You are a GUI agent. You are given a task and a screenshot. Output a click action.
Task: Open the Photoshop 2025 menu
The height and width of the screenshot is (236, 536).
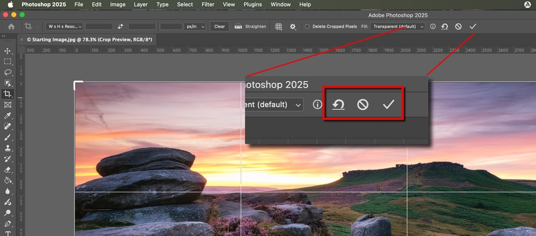coord(44,5)
